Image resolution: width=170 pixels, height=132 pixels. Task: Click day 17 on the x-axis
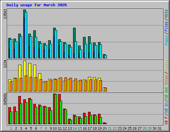(90, 128)
